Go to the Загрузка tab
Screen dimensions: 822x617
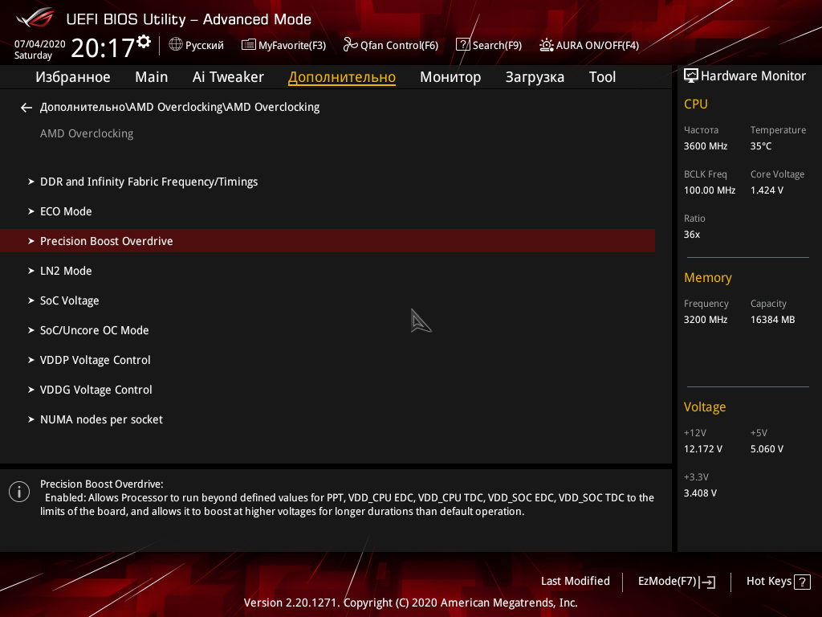(x=535, y=77)
